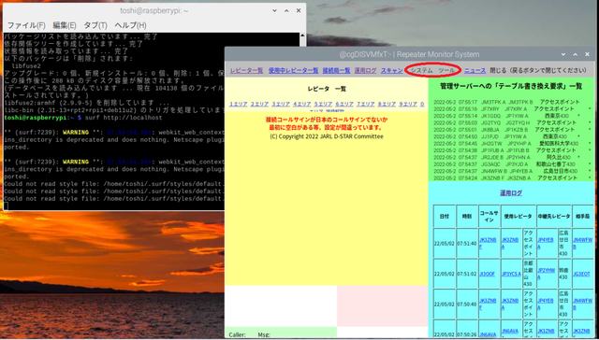Minimize the toshi@raspberrypi terminal window
599x340 pixels.
coord(274,10)
